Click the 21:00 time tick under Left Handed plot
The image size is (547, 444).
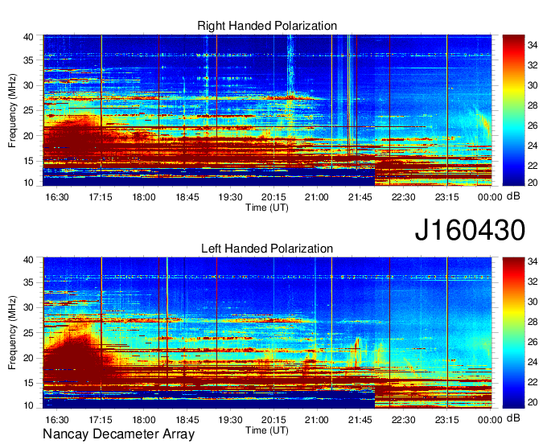(317, 420)
